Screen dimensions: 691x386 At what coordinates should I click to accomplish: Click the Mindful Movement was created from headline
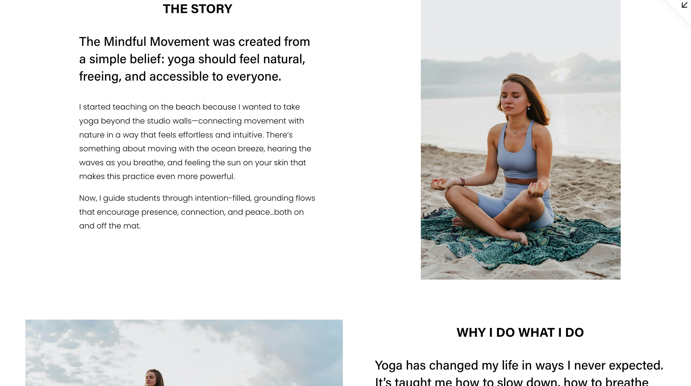(x=194, y=59)
